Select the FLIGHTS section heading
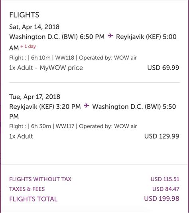 pos(24,15)
